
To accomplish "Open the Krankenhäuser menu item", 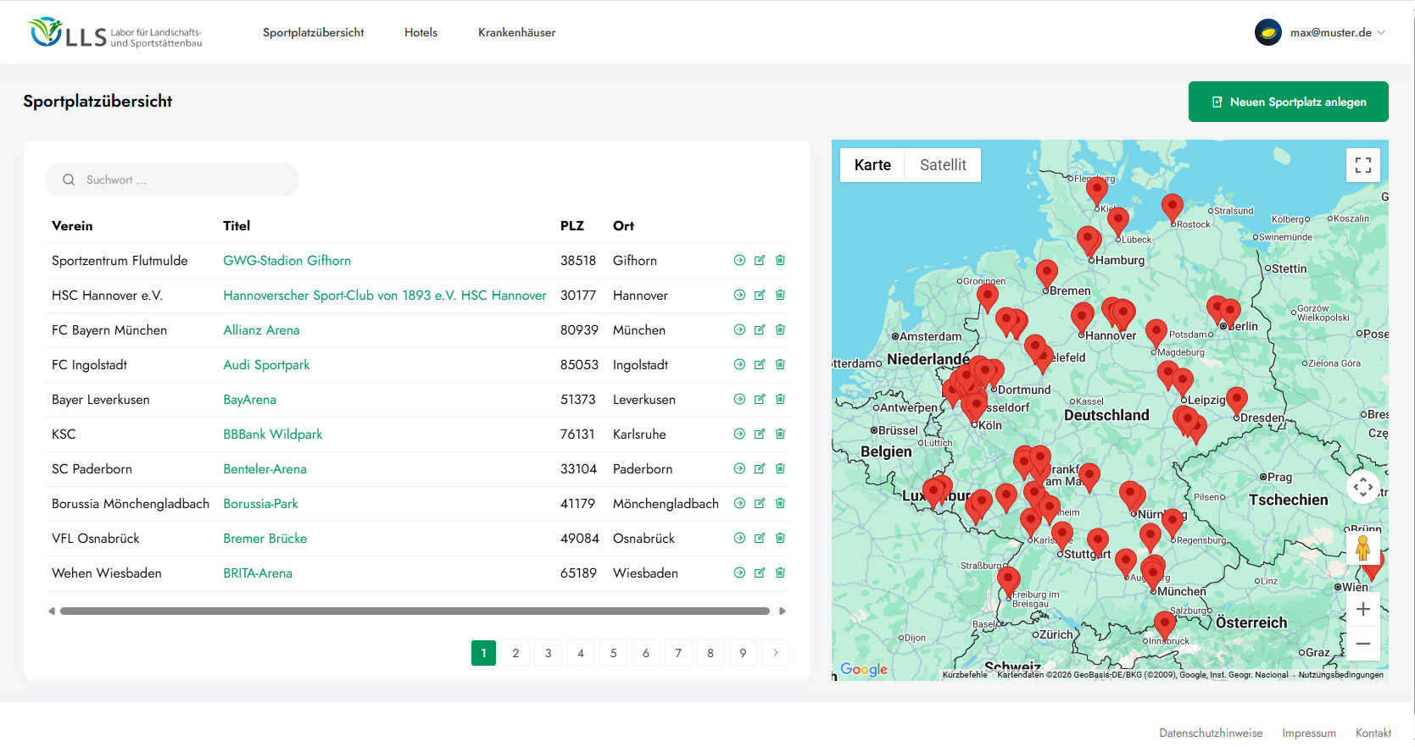I will pos(516,33).
